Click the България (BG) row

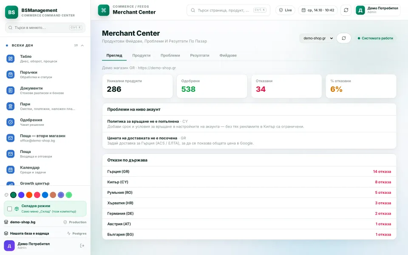tap(249, 234)
